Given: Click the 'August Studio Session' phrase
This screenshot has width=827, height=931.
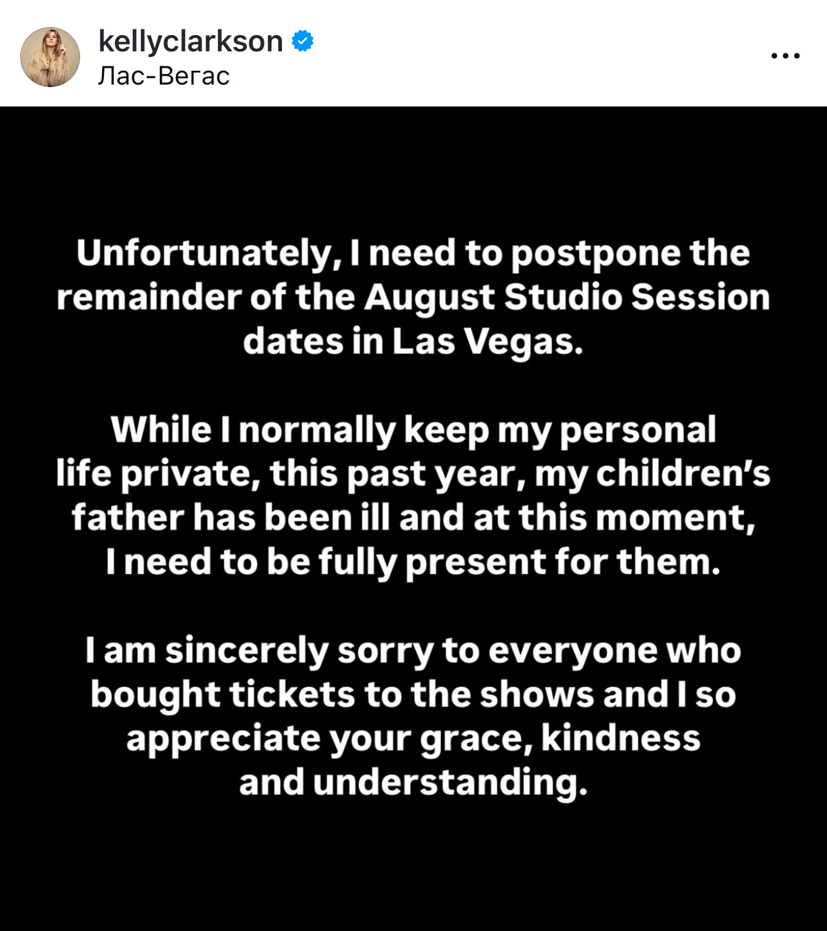Looking at the screenshot, I should 567,298.
